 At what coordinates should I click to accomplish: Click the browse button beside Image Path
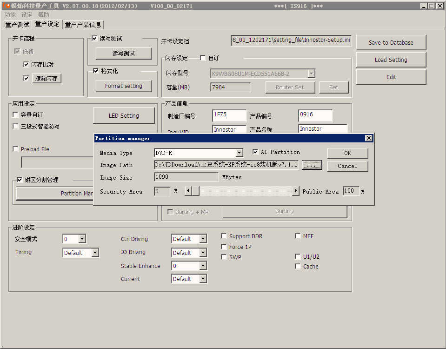click(312, 165)
